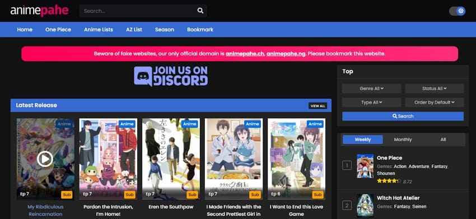
Task: Follow the animepahe.ch domain link
Action: tap(245, 54)
